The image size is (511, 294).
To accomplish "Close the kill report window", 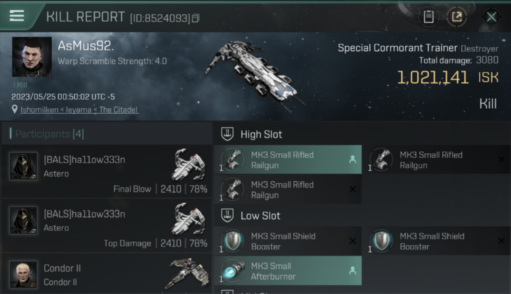I will click(x=491, y=17).
